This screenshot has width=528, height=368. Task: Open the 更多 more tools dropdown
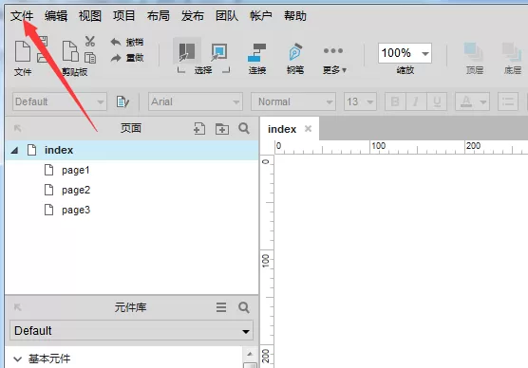334,60
